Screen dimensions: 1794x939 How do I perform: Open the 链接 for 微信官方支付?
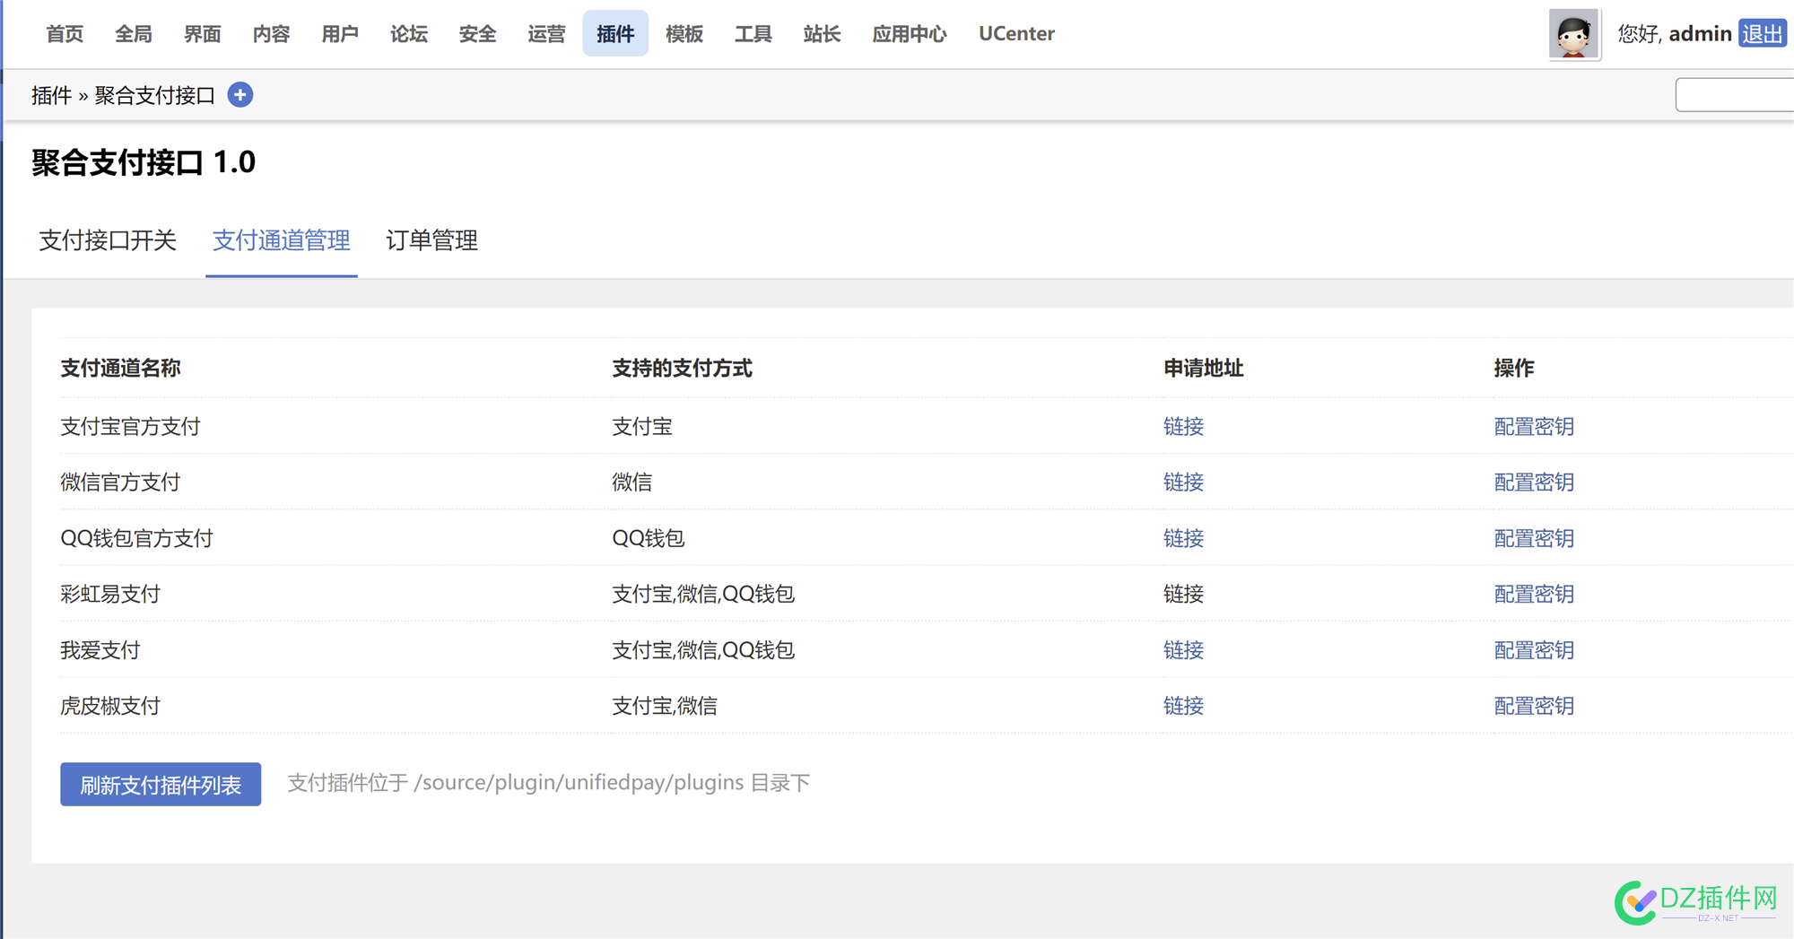[1183, 483]
